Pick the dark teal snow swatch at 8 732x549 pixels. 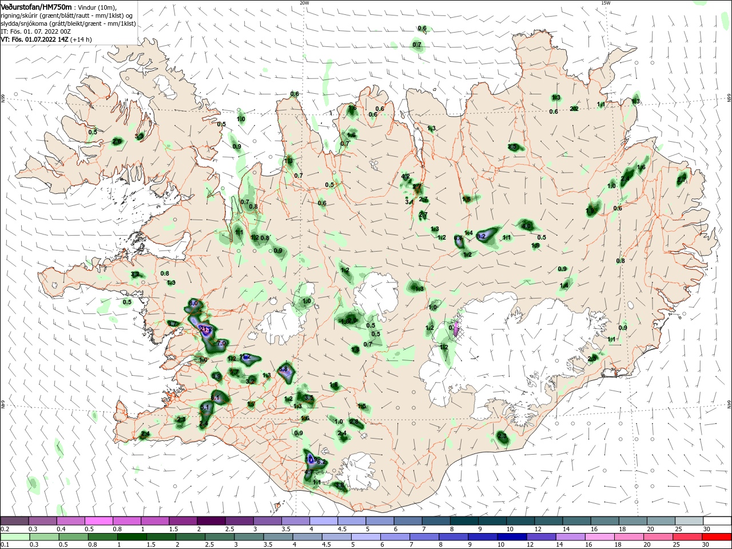click(464, 520)
